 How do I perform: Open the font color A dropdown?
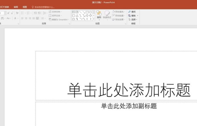[16, 18]
